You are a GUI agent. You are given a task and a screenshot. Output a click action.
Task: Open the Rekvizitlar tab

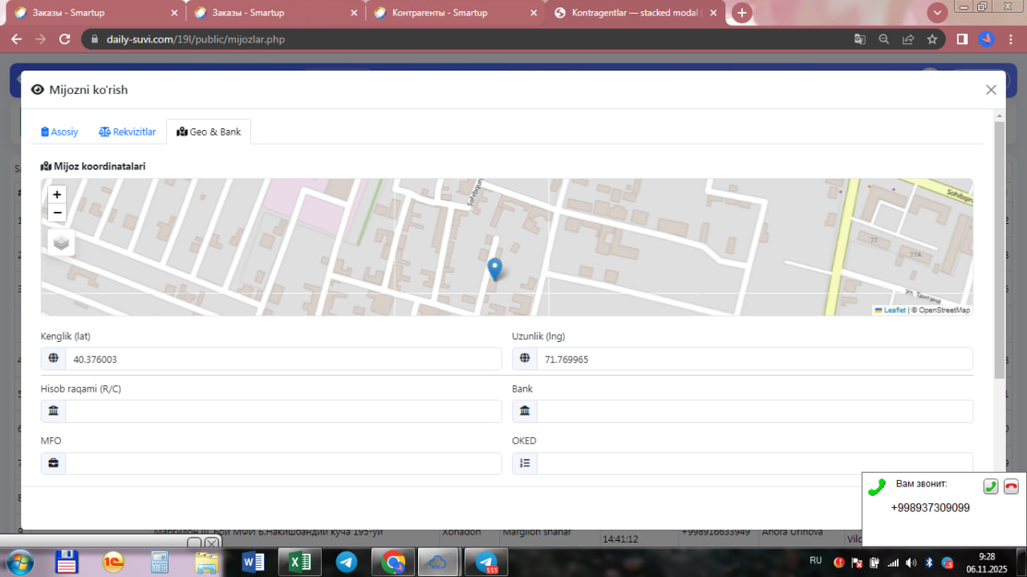(128, 132)
